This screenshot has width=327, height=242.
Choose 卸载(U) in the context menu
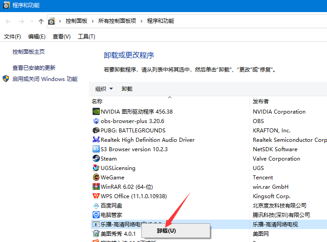176,231
